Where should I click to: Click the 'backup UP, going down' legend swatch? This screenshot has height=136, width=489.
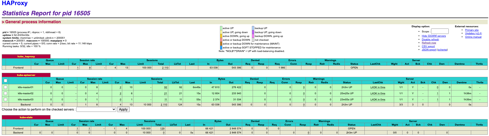[253, 32]
